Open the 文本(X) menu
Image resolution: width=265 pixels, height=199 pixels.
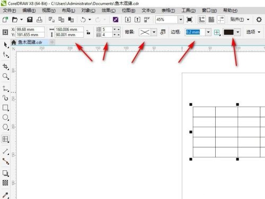[148, 11]
